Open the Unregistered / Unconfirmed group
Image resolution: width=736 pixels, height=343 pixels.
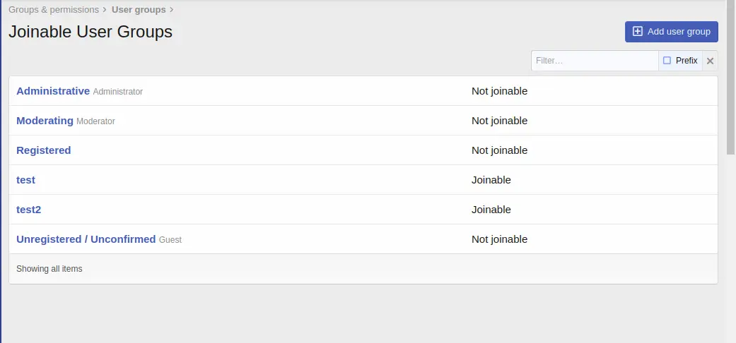tap(86, 239)
